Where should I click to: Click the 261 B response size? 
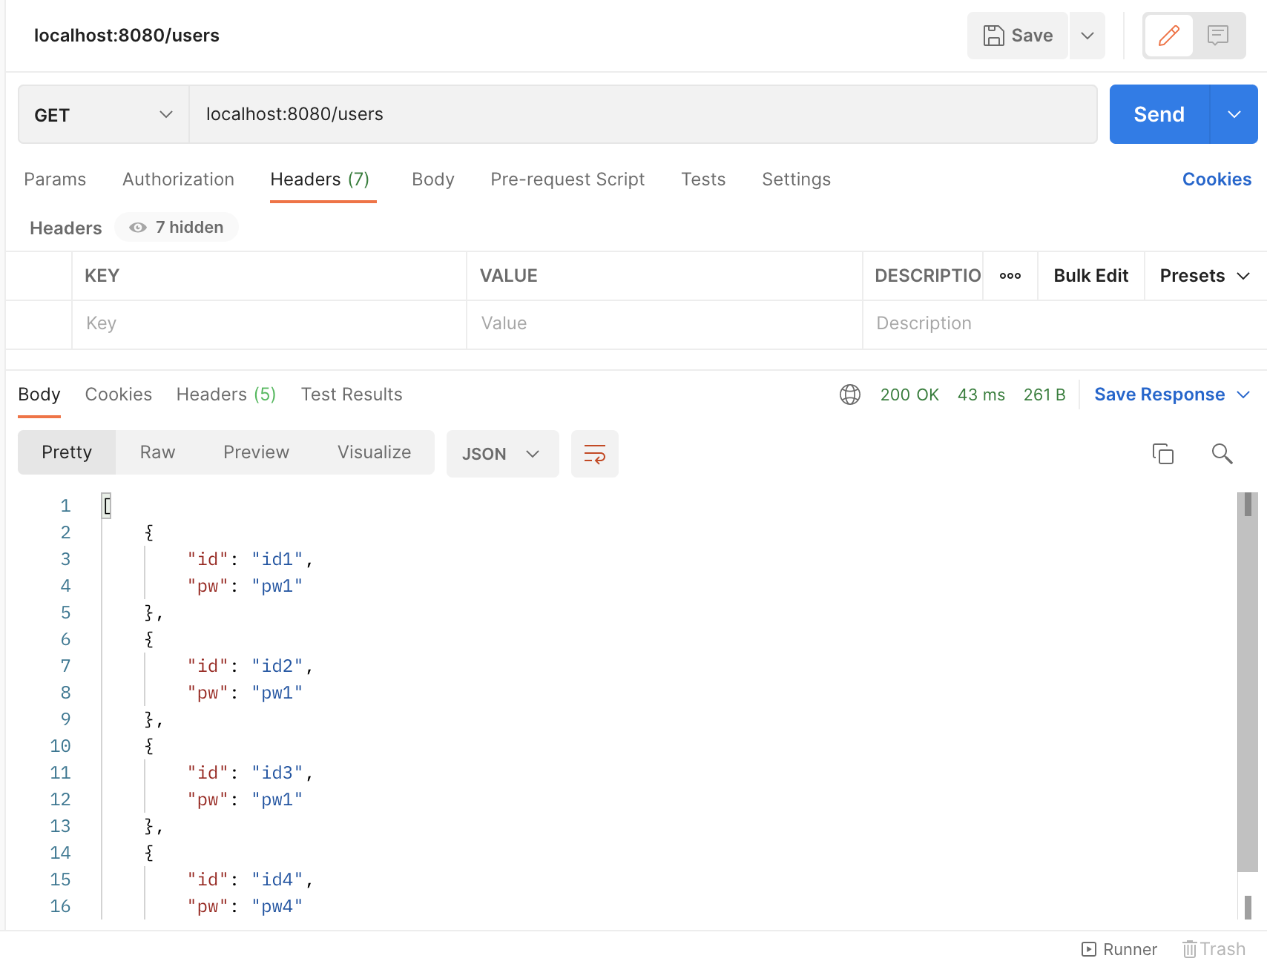click(1044, 394)
